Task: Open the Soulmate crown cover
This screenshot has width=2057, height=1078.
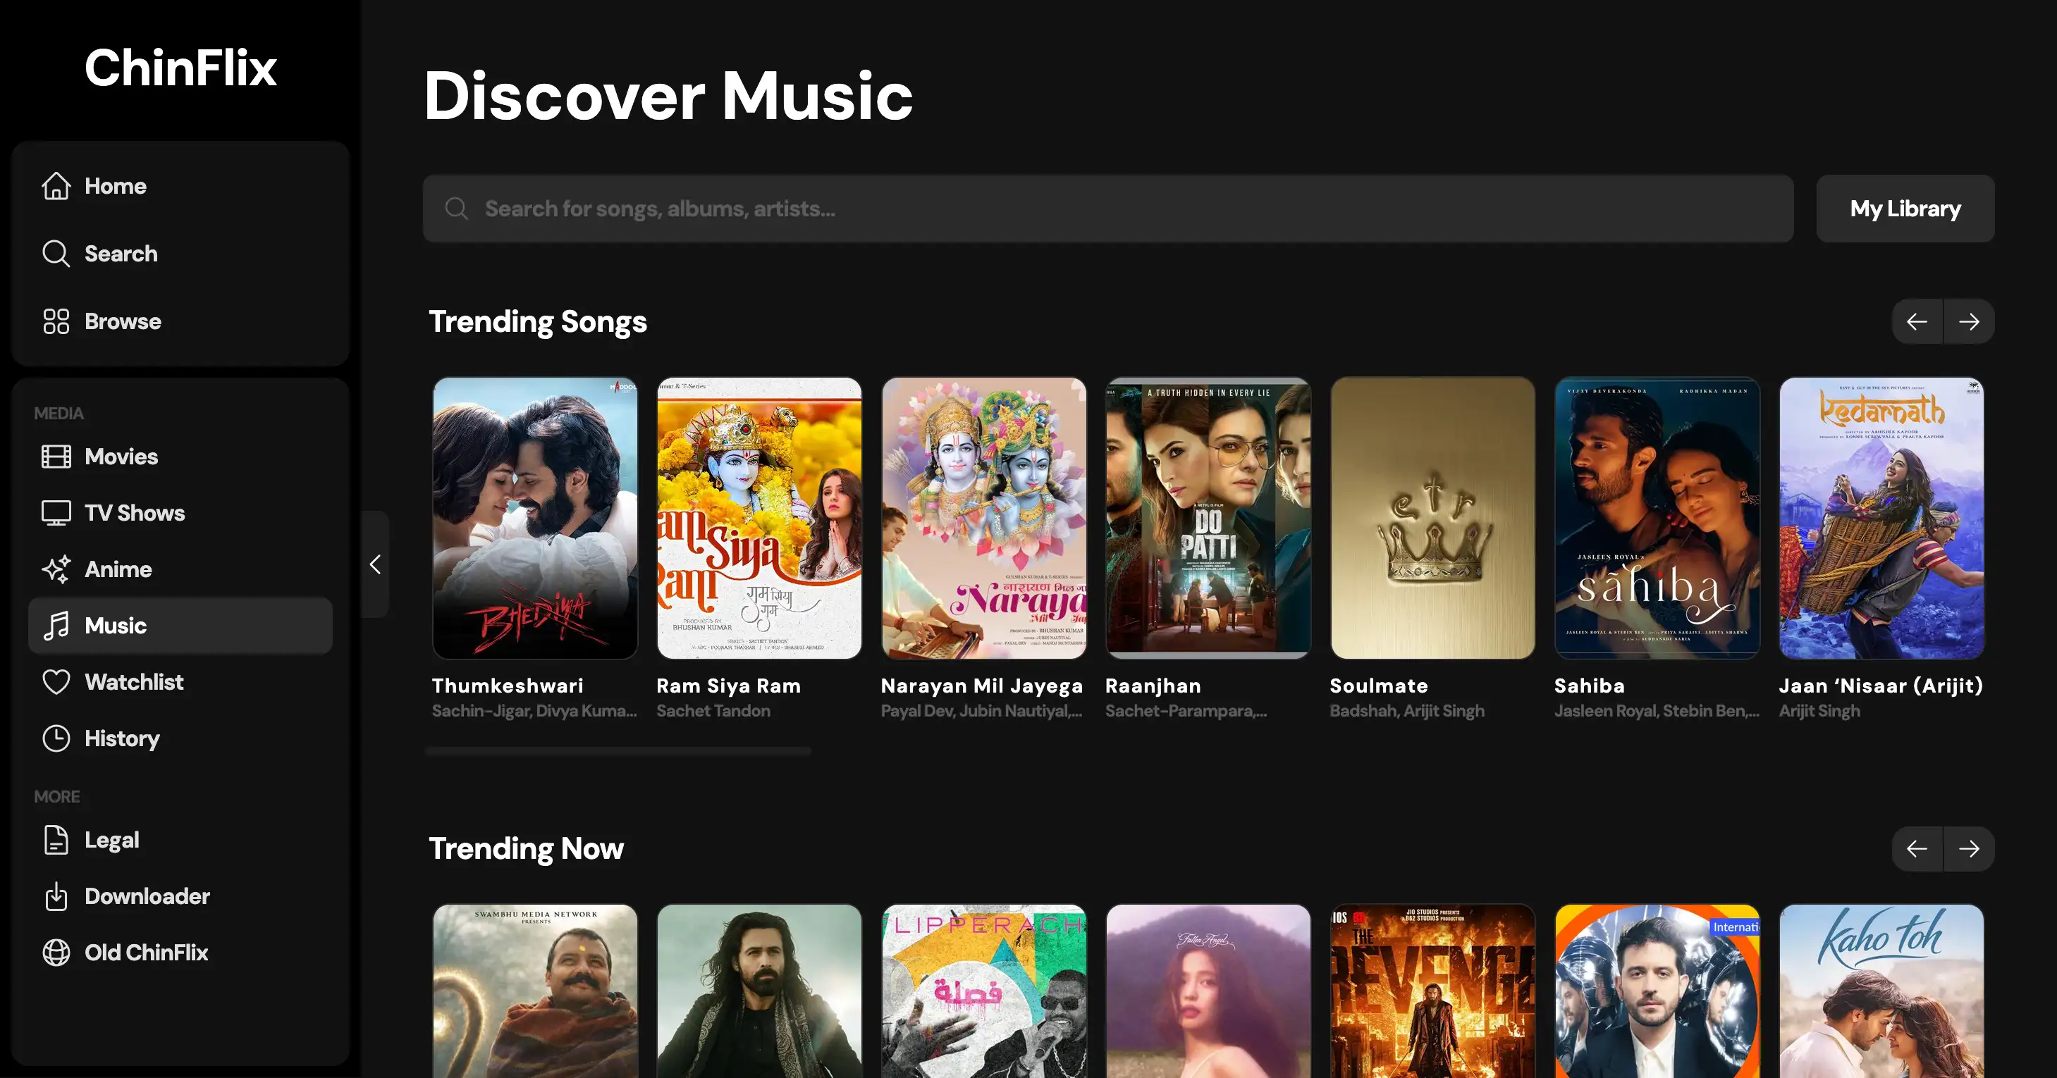Action: click(1432, 519)
